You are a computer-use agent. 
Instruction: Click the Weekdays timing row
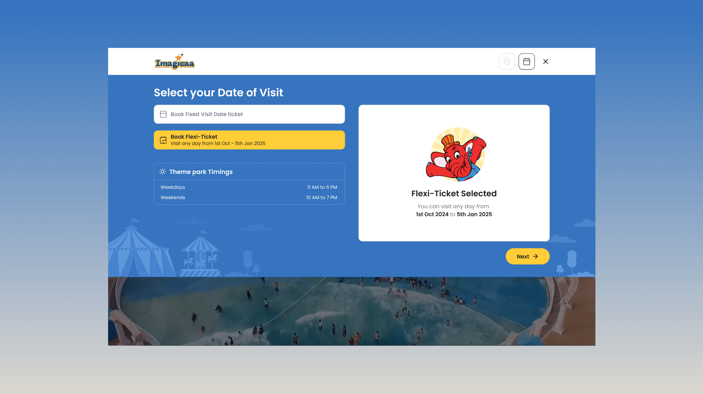pyautogui.click(x=249, y=187)
